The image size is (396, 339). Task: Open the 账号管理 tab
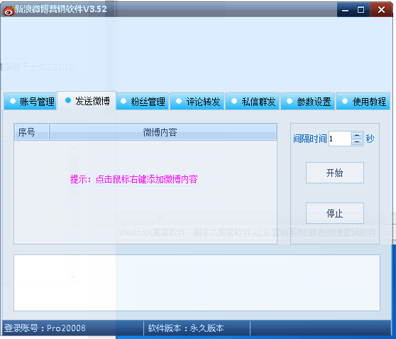[30, 102]
